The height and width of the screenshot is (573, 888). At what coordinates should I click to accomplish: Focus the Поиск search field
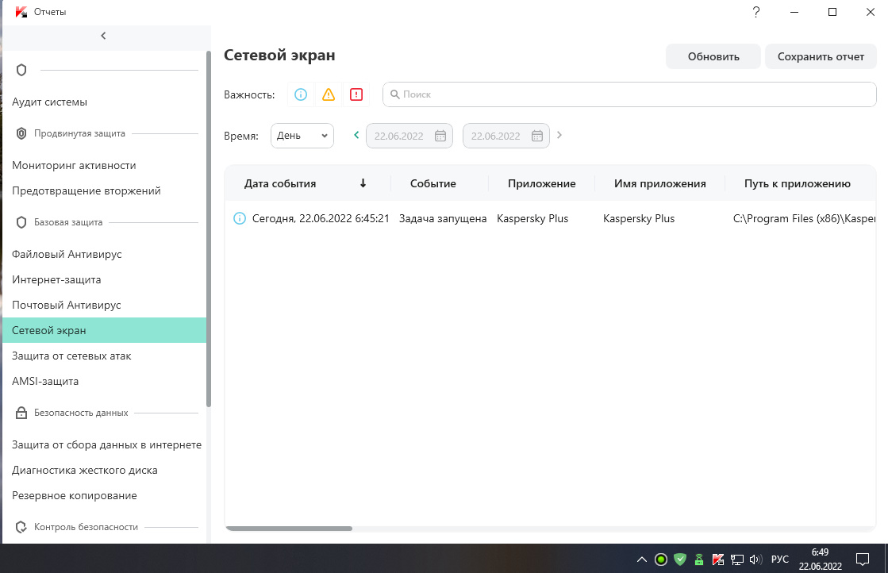click(x=630, y=94)
